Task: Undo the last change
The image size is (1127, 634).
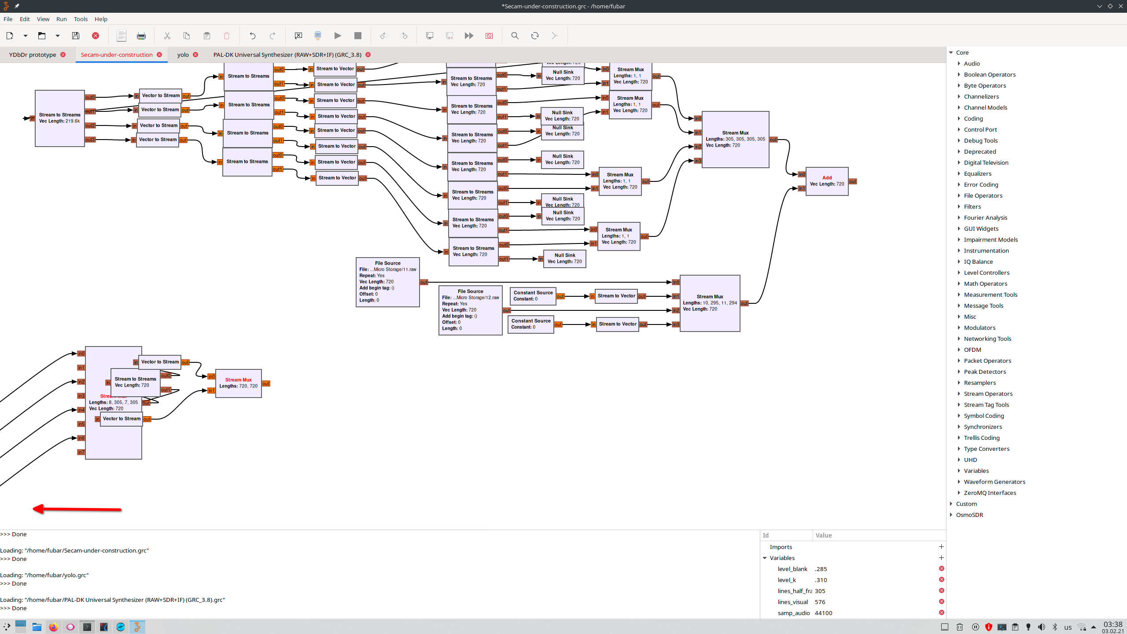Action: click(x=253, y=36)
